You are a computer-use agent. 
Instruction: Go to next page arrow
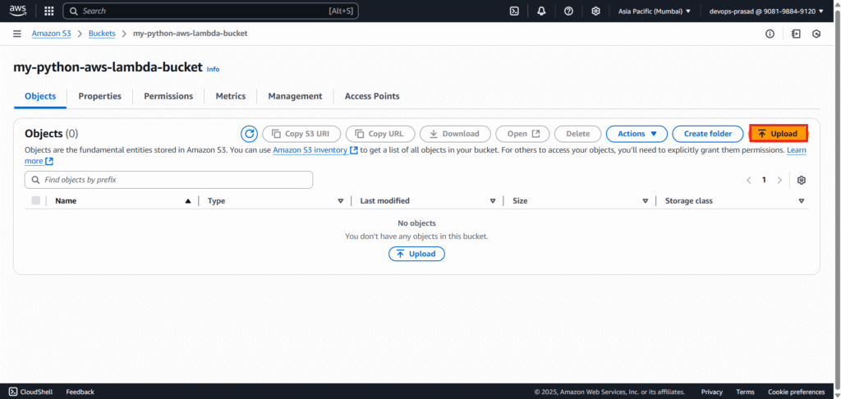(x=779, y=180)
